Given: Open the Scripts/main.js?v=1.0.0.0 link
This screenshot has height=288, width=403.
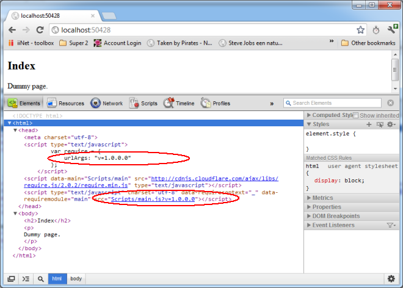Looking at the screenshot, I should click(153, 199).
